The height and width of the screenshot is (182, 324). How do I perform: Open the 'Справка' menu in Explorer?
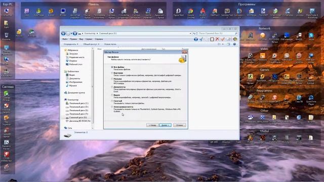[99, 39]
